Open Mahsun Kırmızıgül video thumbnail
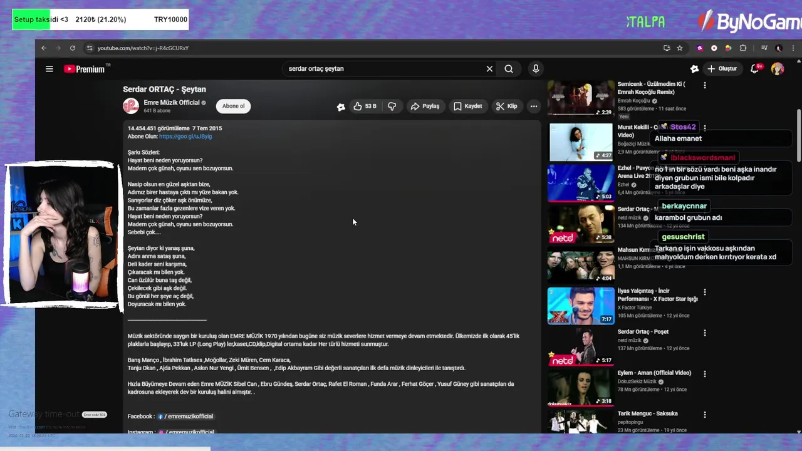802x451 pixels. coord(581,264)
